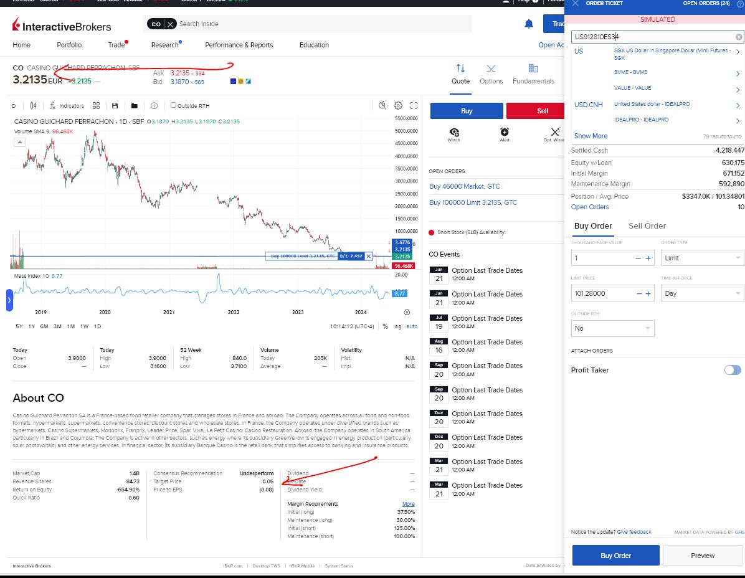
Task: Enable the Outside RTH checkbox
Action: 173,105
